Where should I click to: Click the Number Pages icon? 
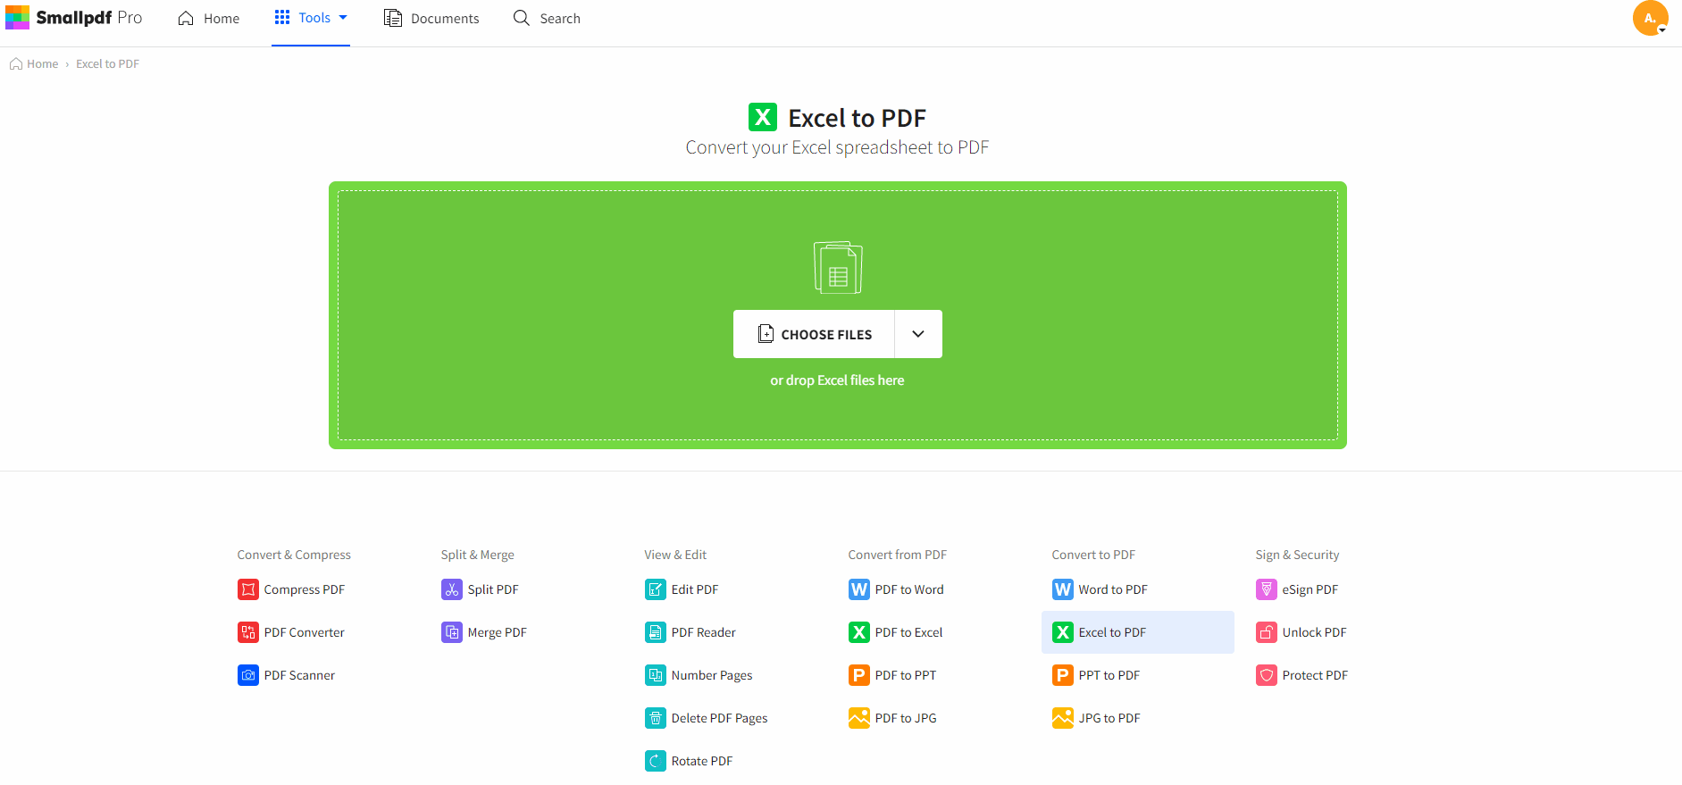pos(655,675)
